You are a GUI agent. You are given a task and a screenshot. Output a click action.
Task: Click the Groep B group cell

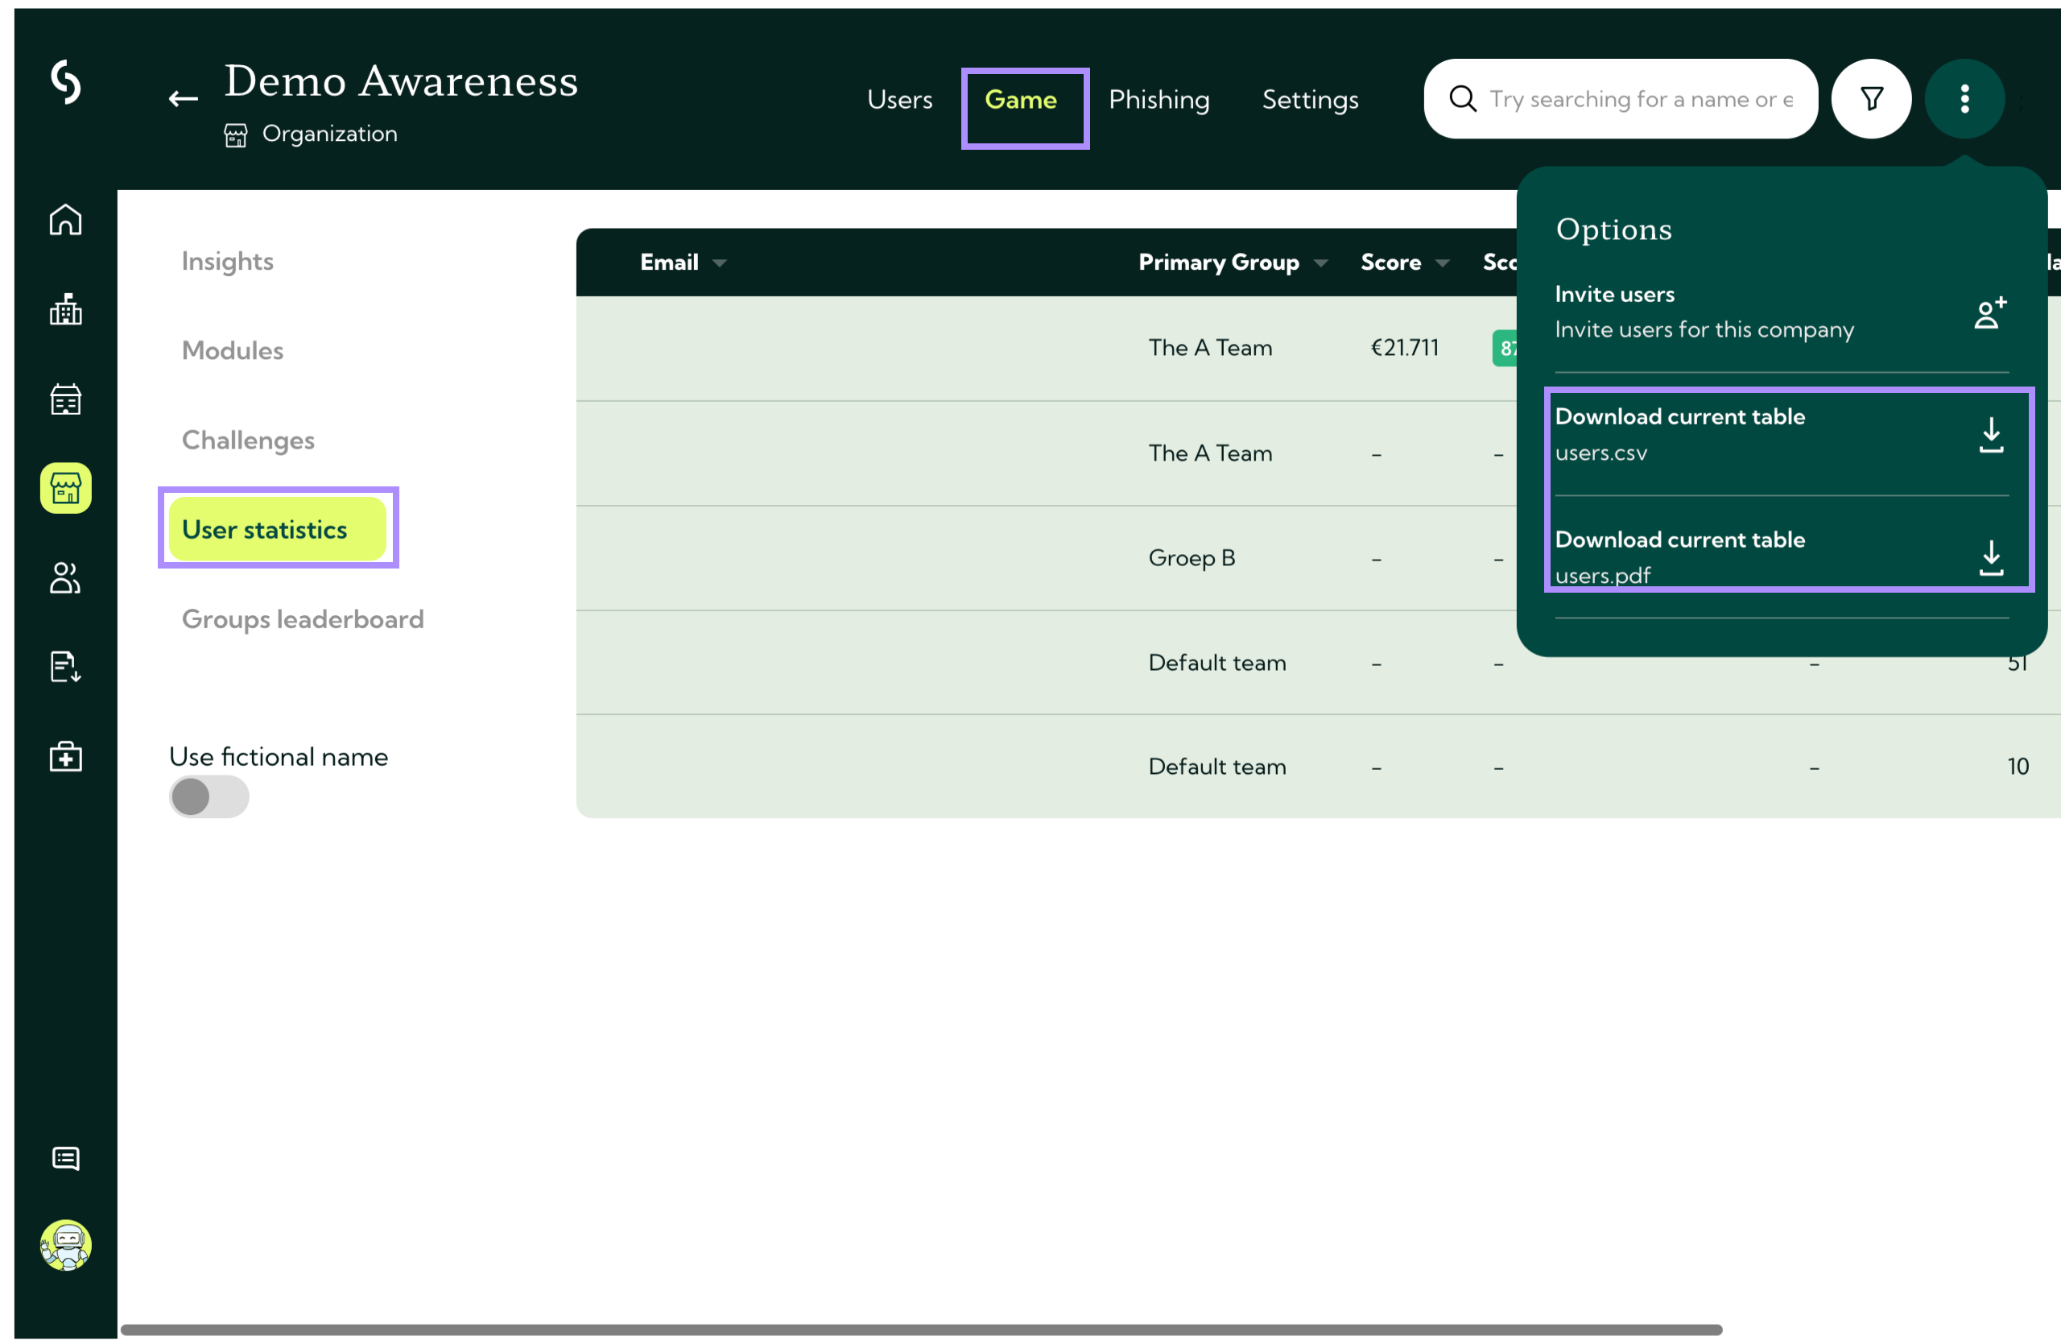1192,557
